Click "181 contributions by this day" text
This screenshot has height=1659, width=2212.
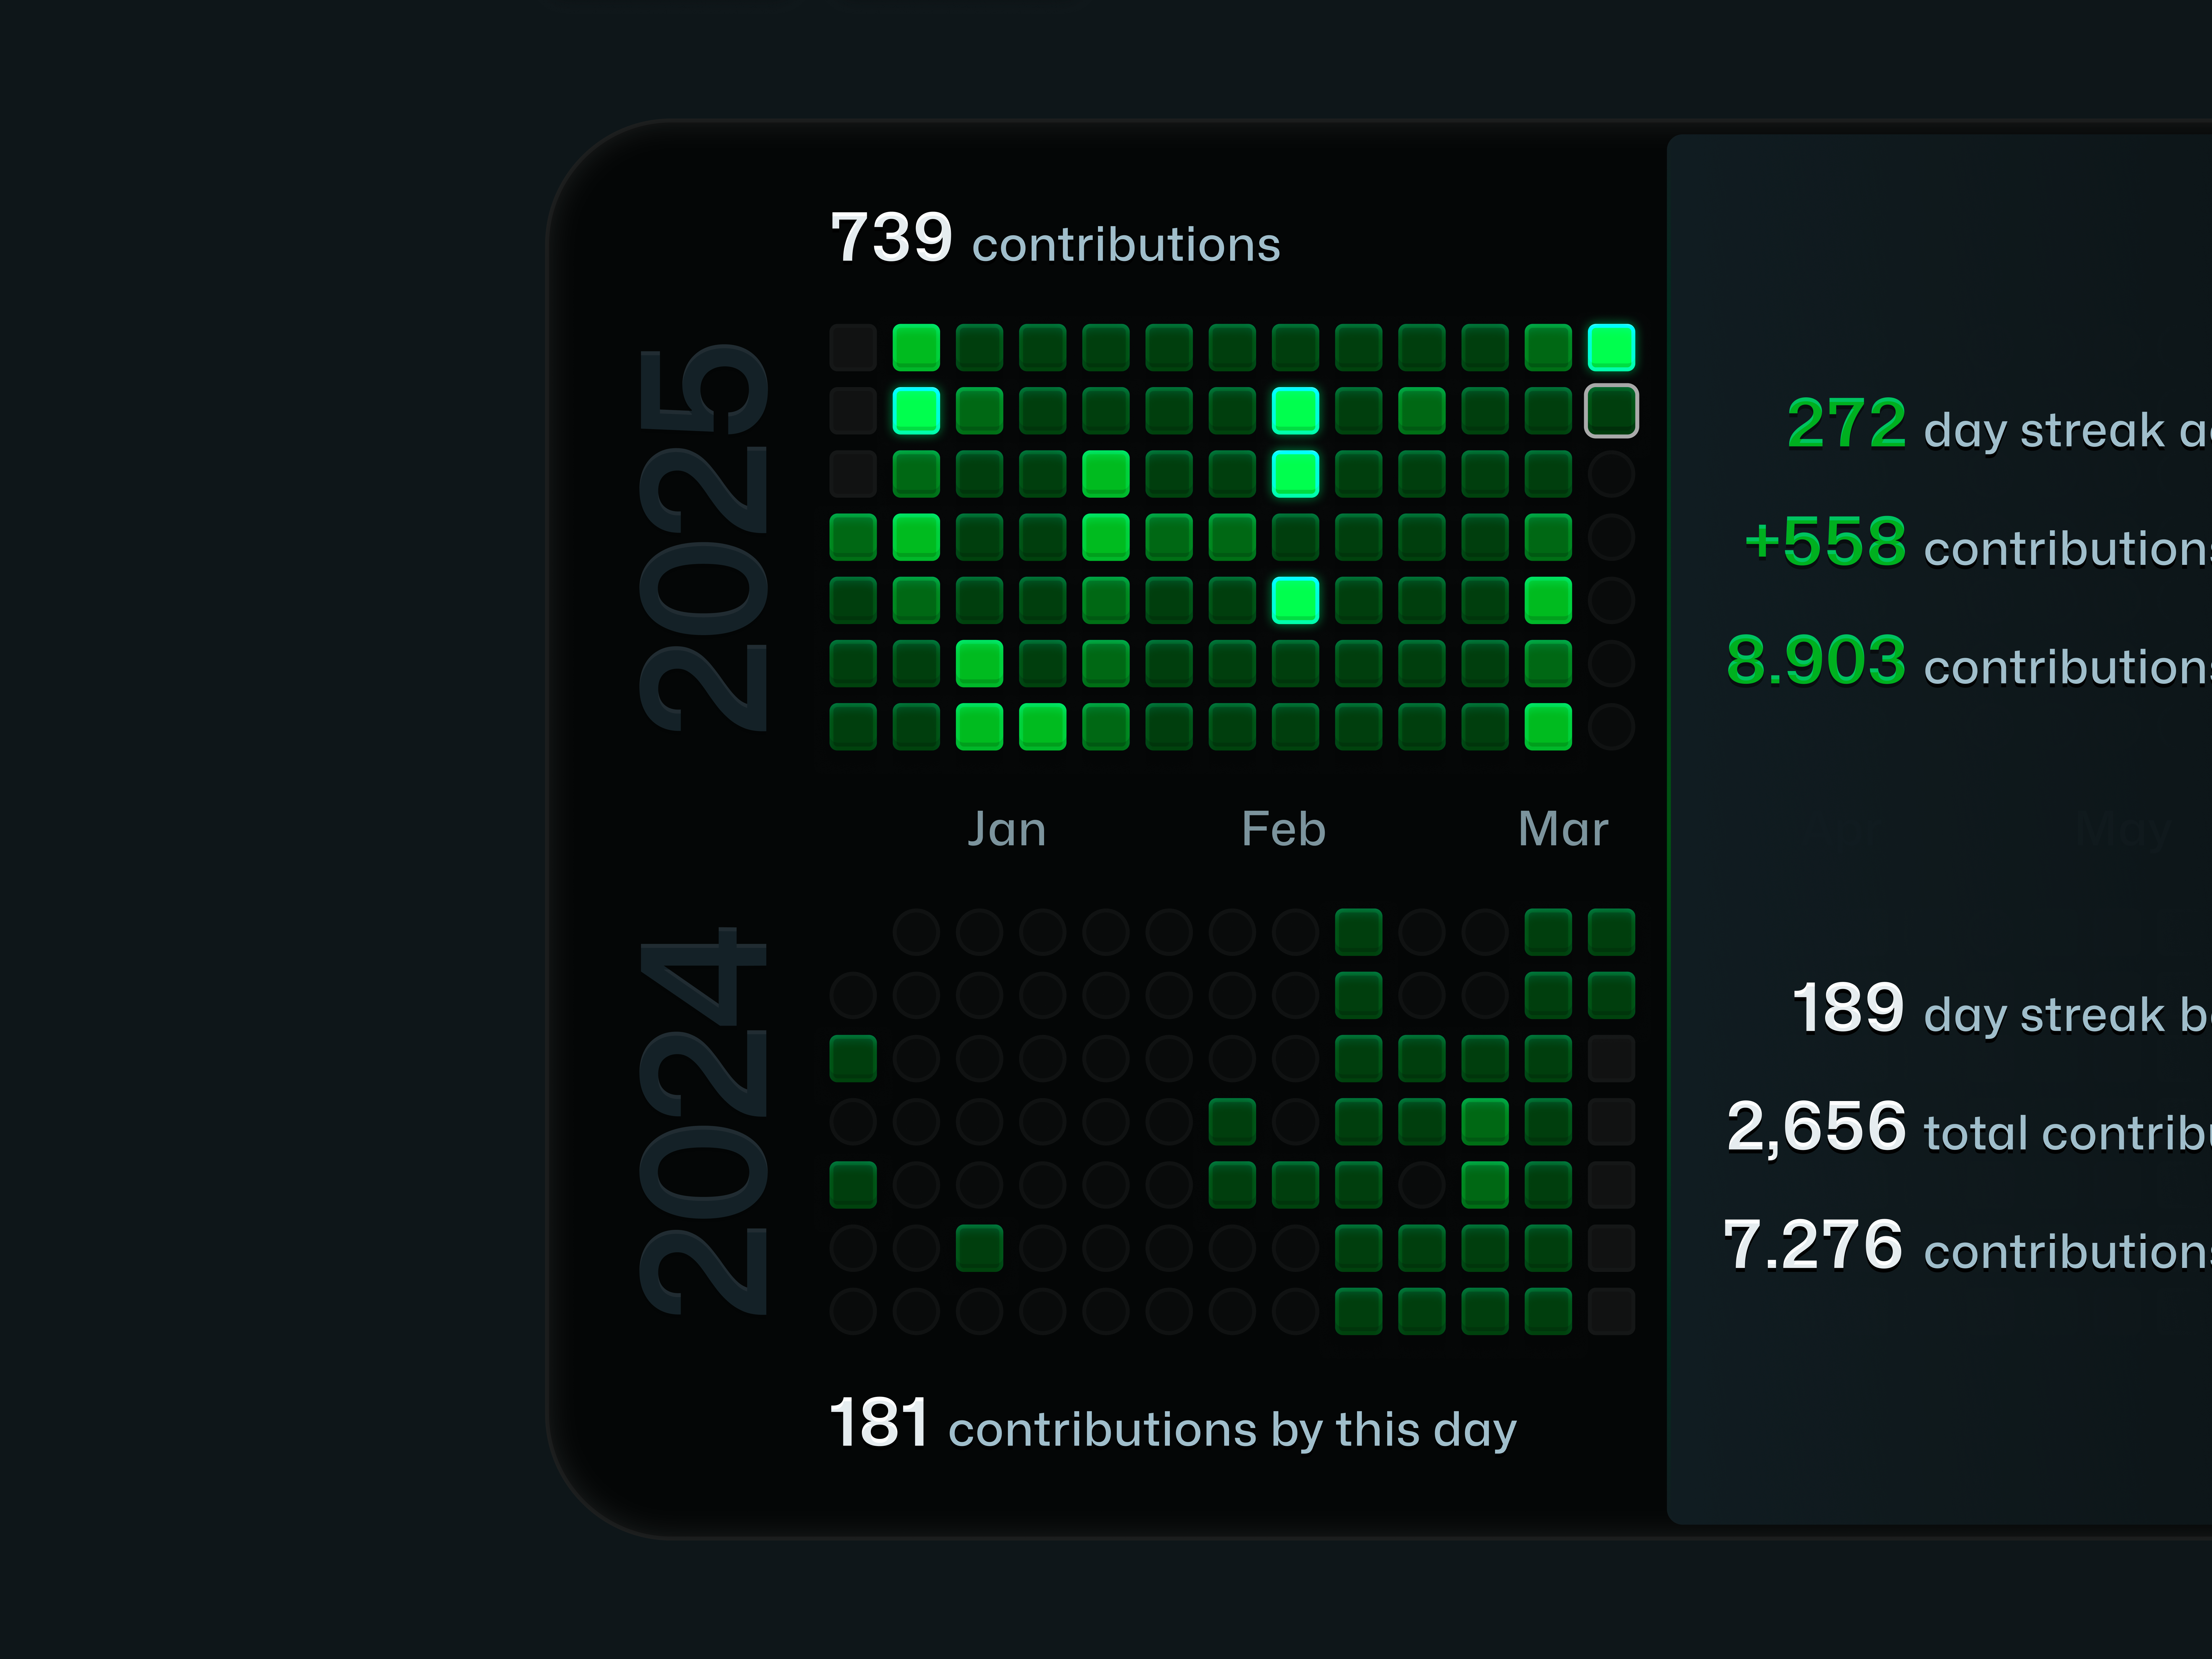pyautogui.click(x=1172, y=1425)
